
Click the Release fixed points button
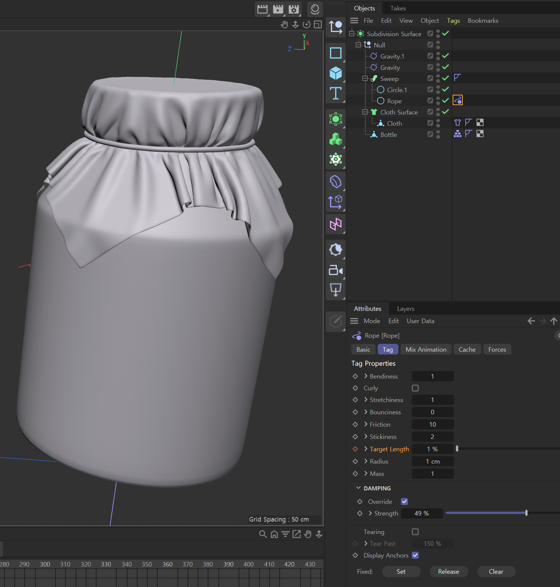point(448,571)
